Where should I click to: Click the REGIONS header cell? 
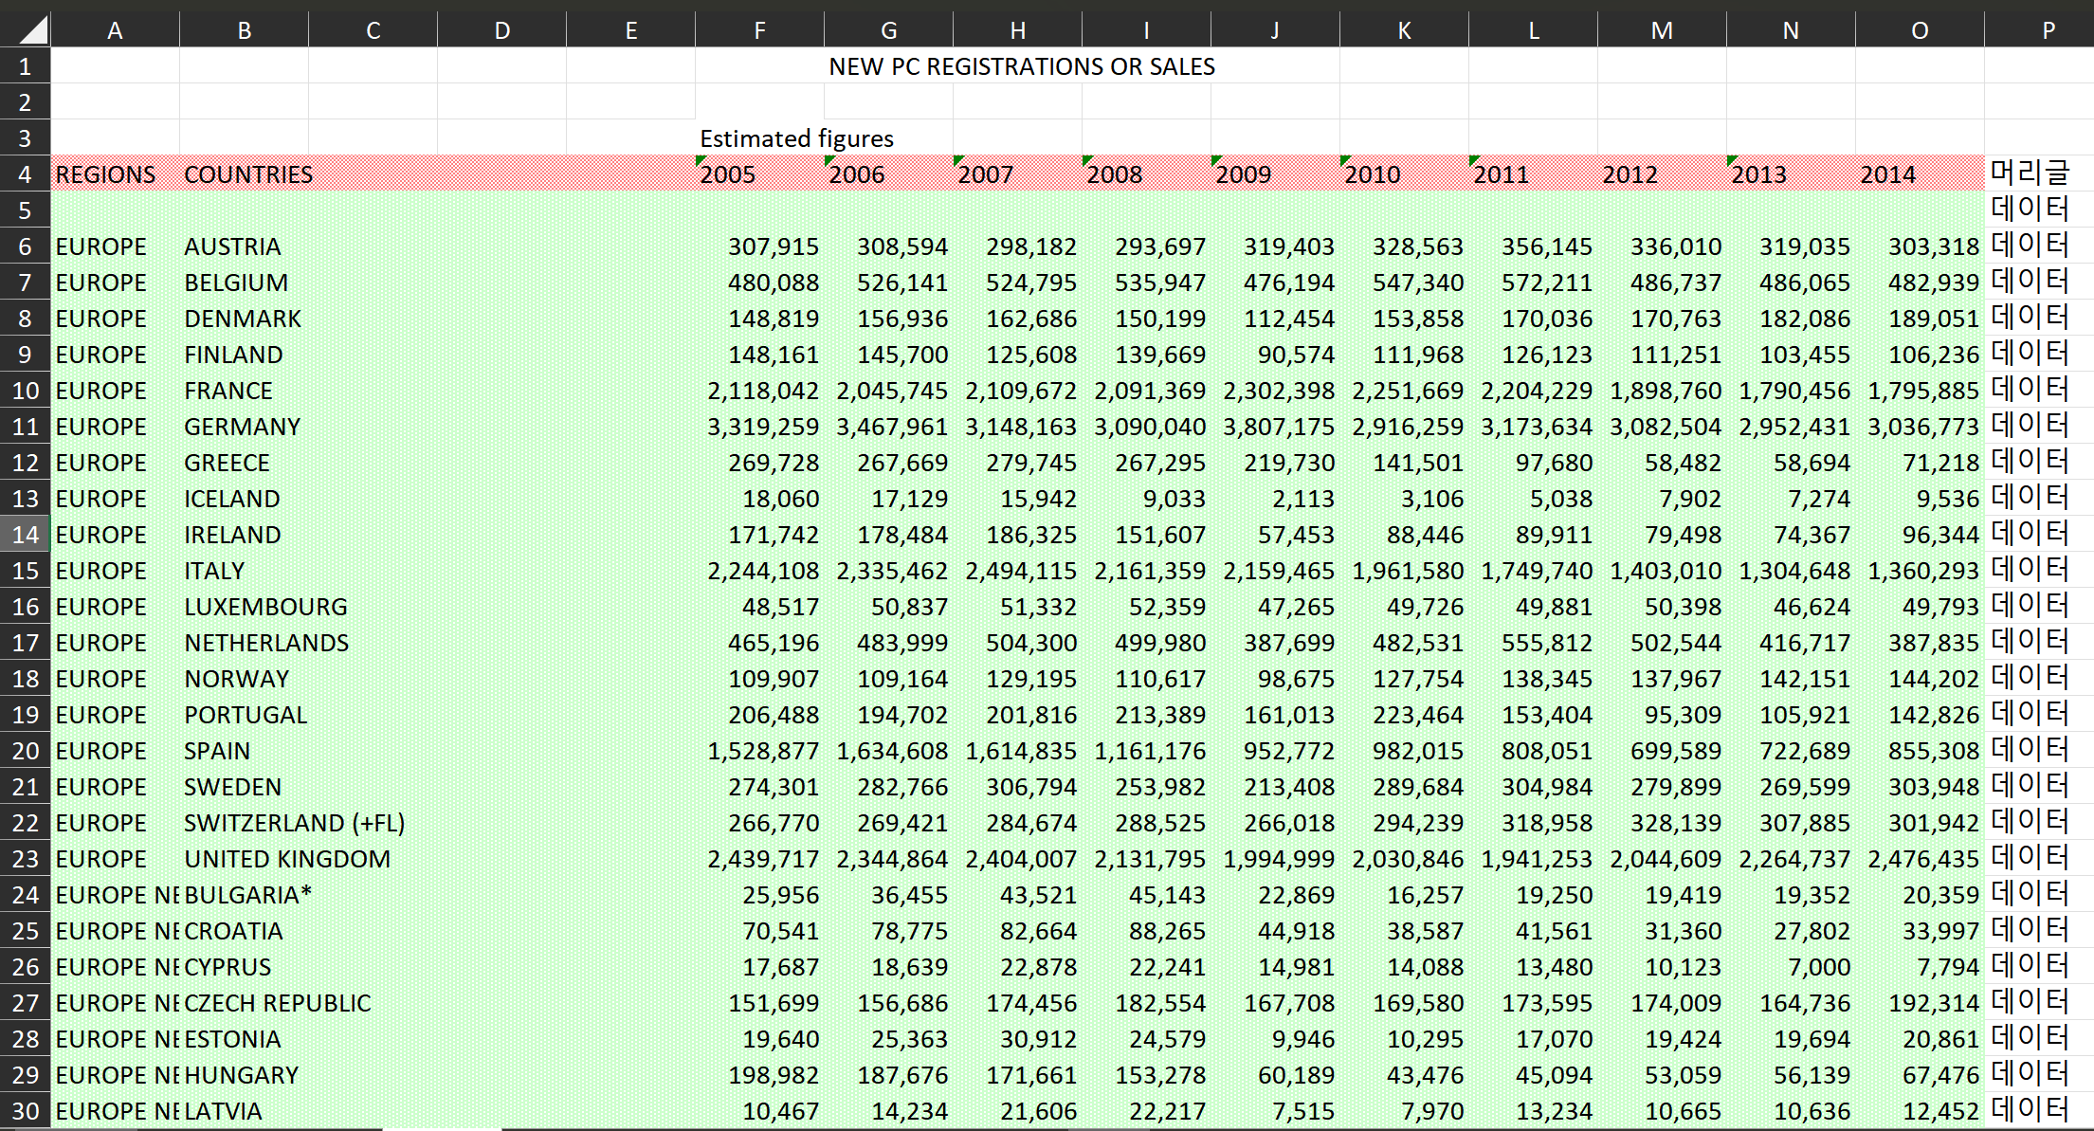point(105,174)
